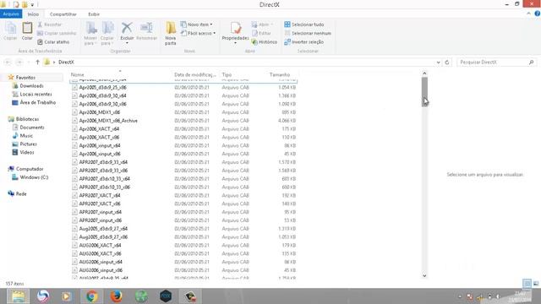
Task: Select file Apr2006_MDX1_x86_Archive
Action: click(108, 121)
